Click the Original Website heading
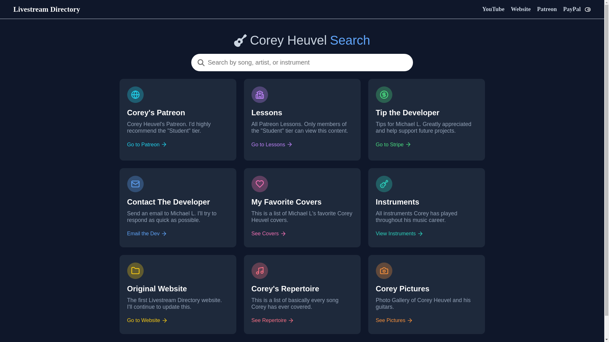The width and height of the screenshot is (609, 342). point(157,289)
